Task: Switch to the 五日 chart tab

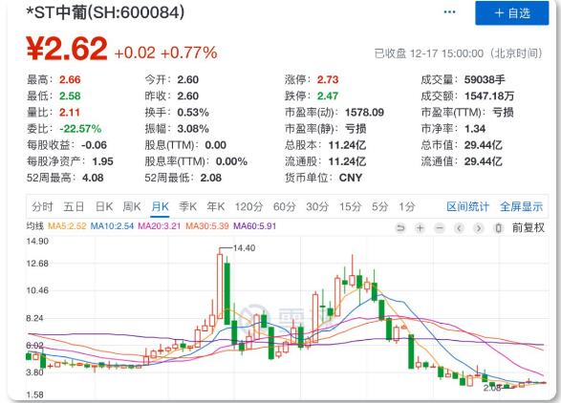Action: tap(74, 206)
